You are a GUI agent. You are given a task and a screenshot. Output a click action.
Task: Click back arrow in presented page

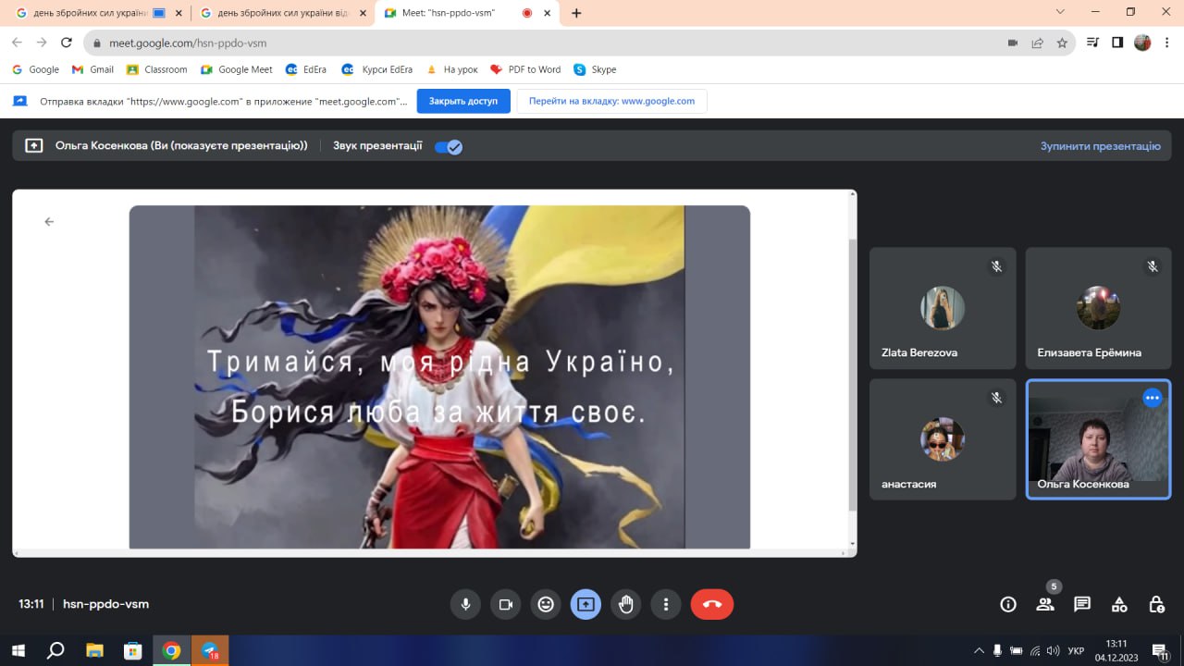pyautogui.click(x=49, y=221)
